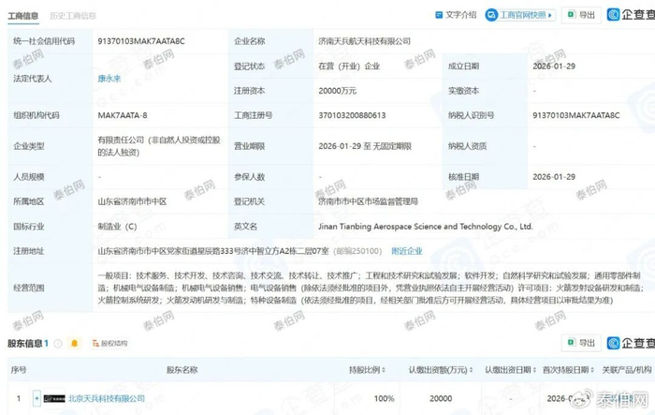Screen dimensions: 655x415
Task: Select English name Jinan Tianbing Aerospace
Action: pyautogui.click(x=426, y=227)
